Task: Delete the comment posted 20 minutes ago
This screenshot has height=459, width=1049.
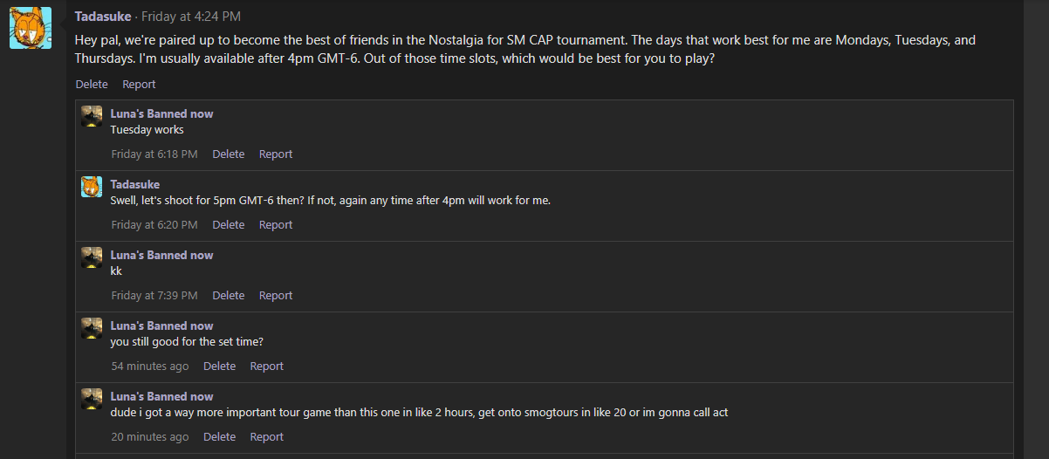Action: click(219, 437)
